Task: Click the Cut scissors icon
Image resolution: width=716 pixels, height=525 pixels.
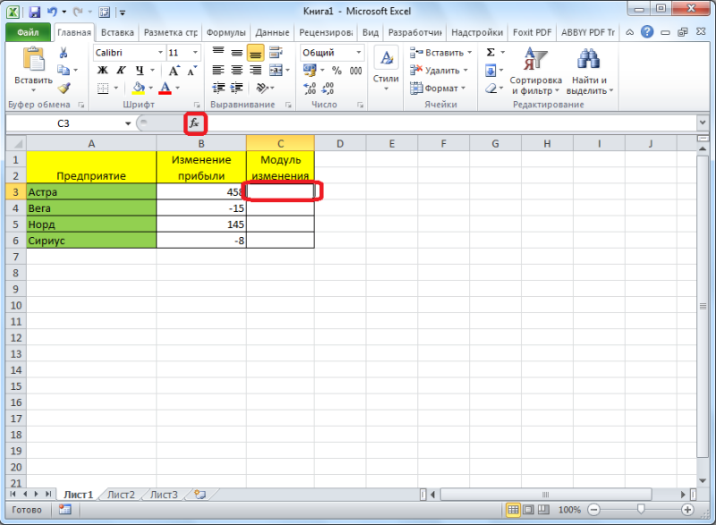Action: [x=64, y=53]
